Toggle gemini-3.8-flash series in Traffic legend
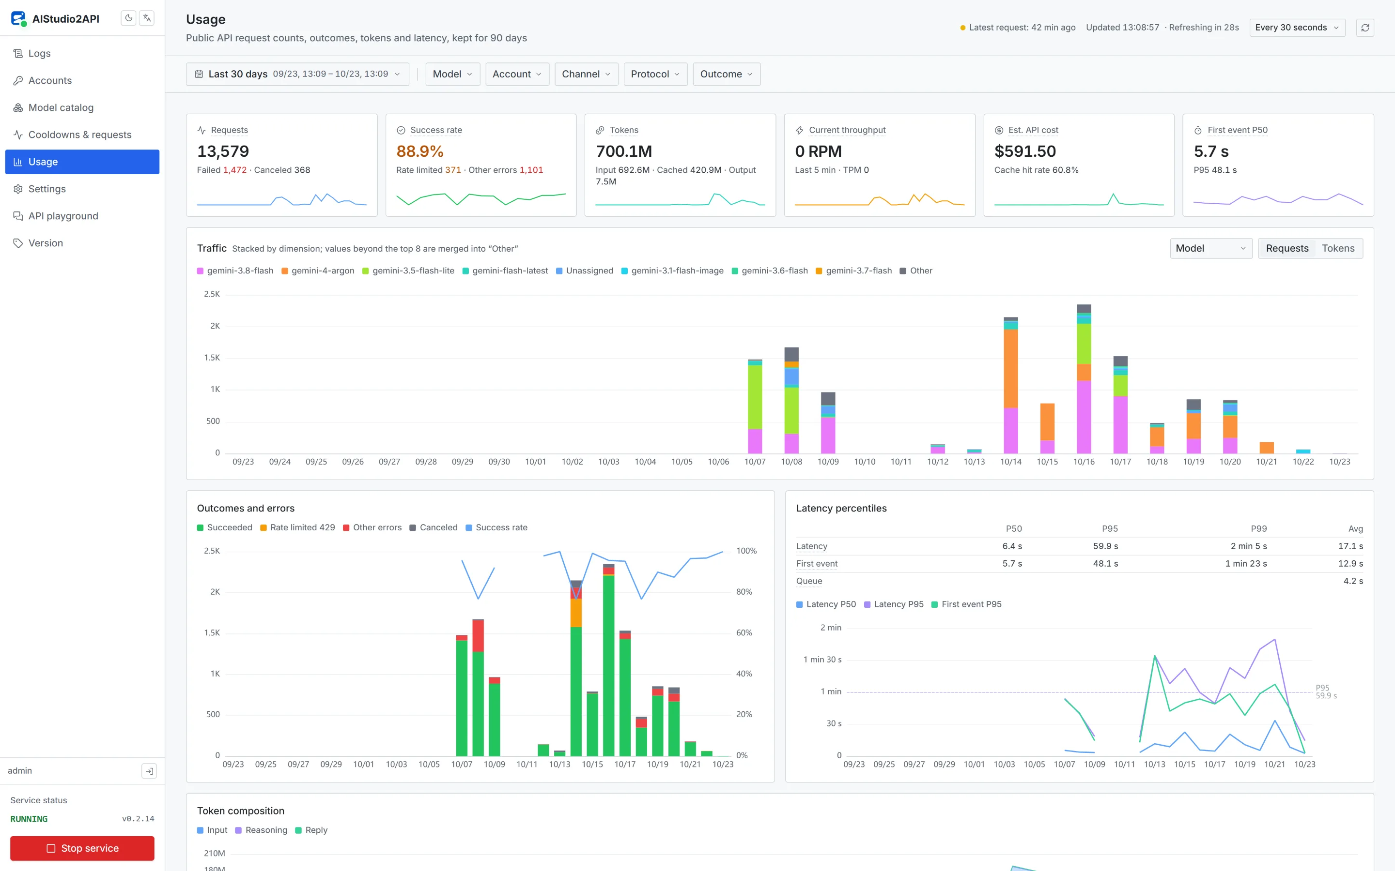Viewport: 1395px width, 871px height. (x=235, y=271)
